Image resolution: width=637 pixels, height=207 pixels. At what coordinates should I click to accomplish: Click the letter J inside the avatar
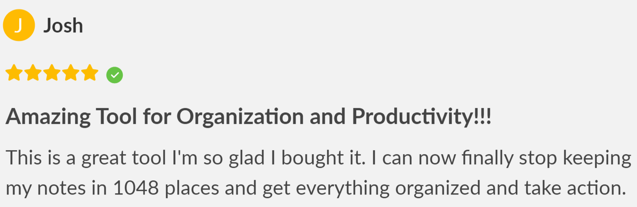[x=18, y=26]
